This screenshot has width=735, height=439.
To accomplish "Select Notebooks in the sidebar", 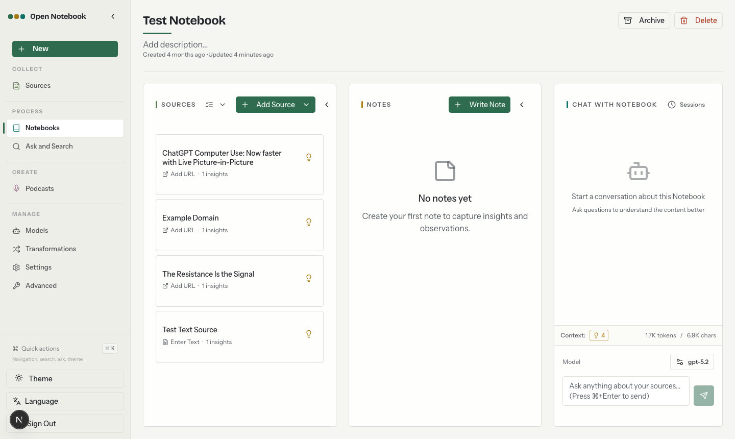I will pos(65,128).
